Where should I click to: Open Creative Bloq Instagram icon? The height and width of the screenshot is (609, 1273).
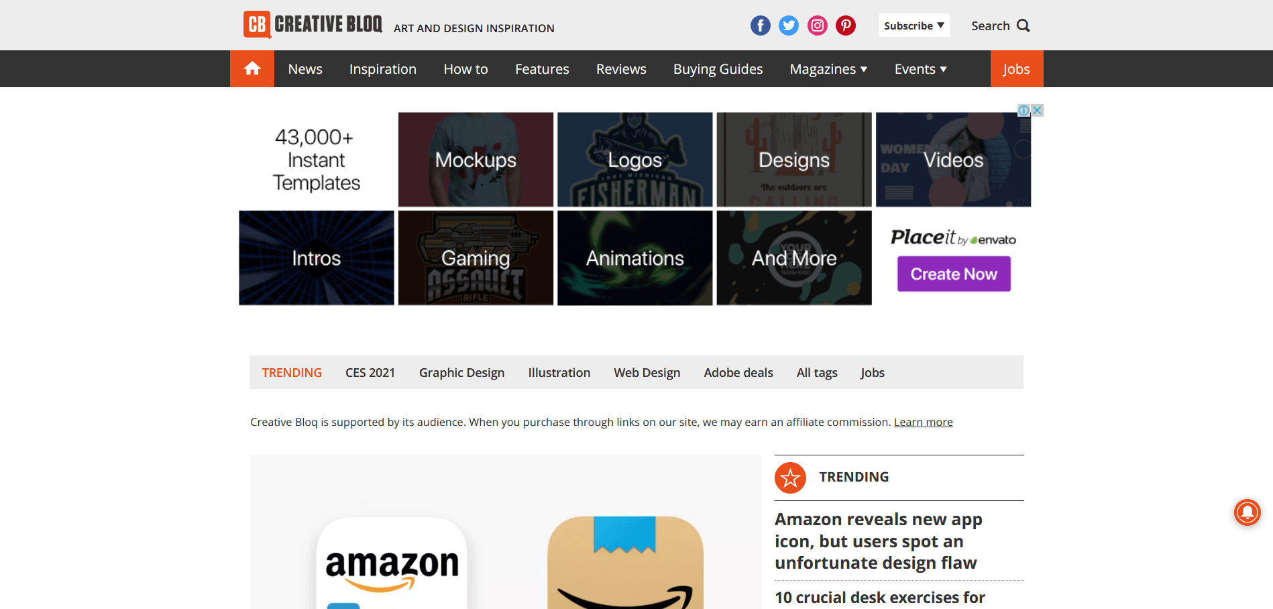pyautogui.click(x=817, y=25)
